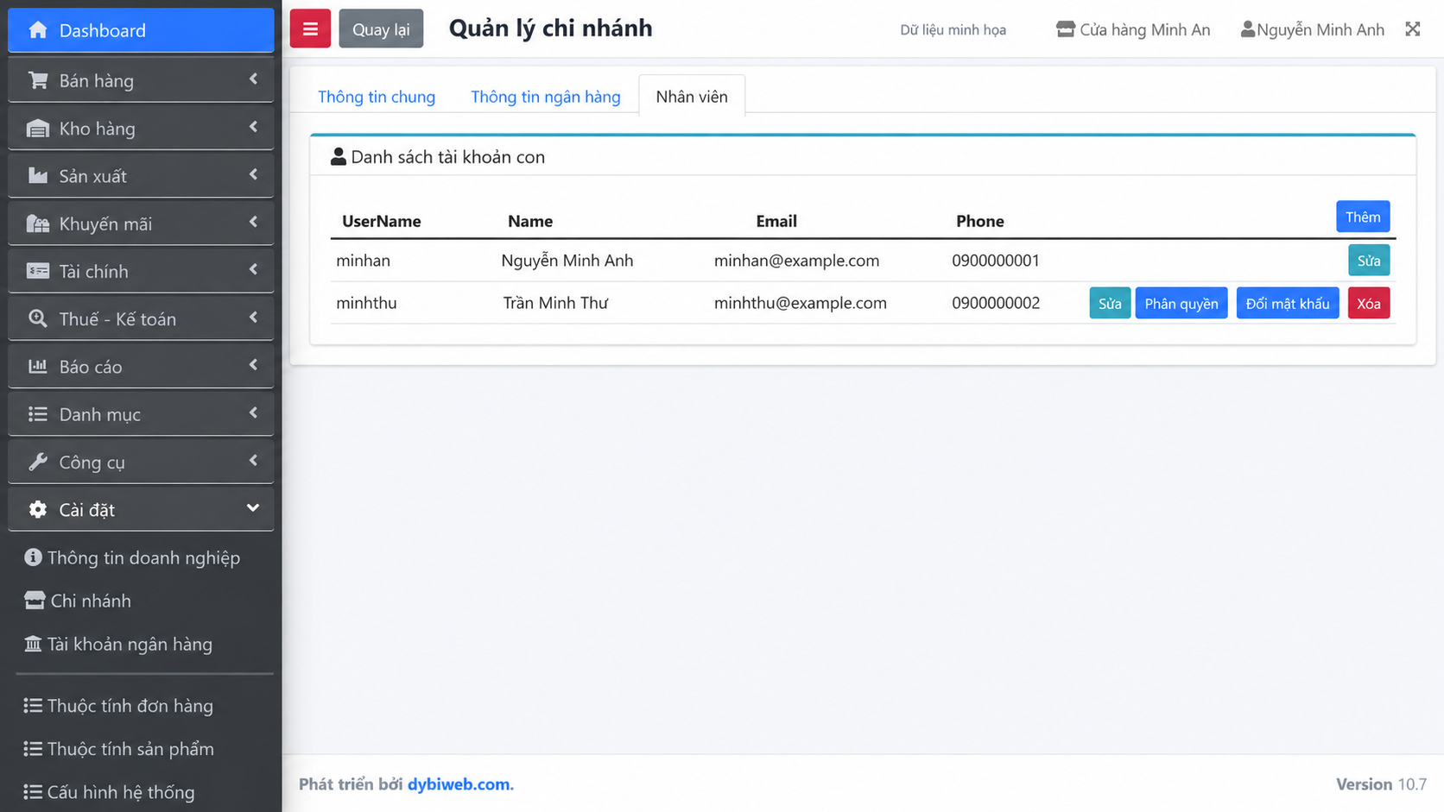Visit the dybiweb.com footer link
Screen dimensions: 1444x812
459,784
